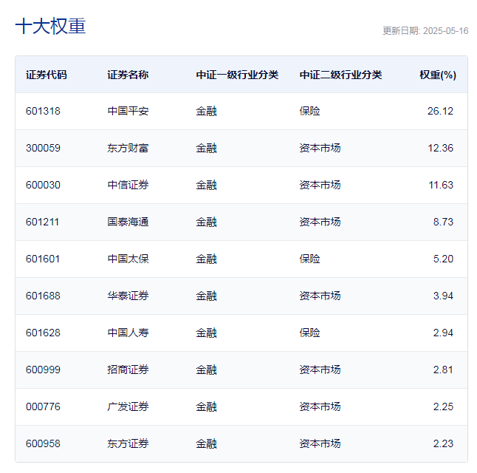Select stock code 601211

coord(42,222)
